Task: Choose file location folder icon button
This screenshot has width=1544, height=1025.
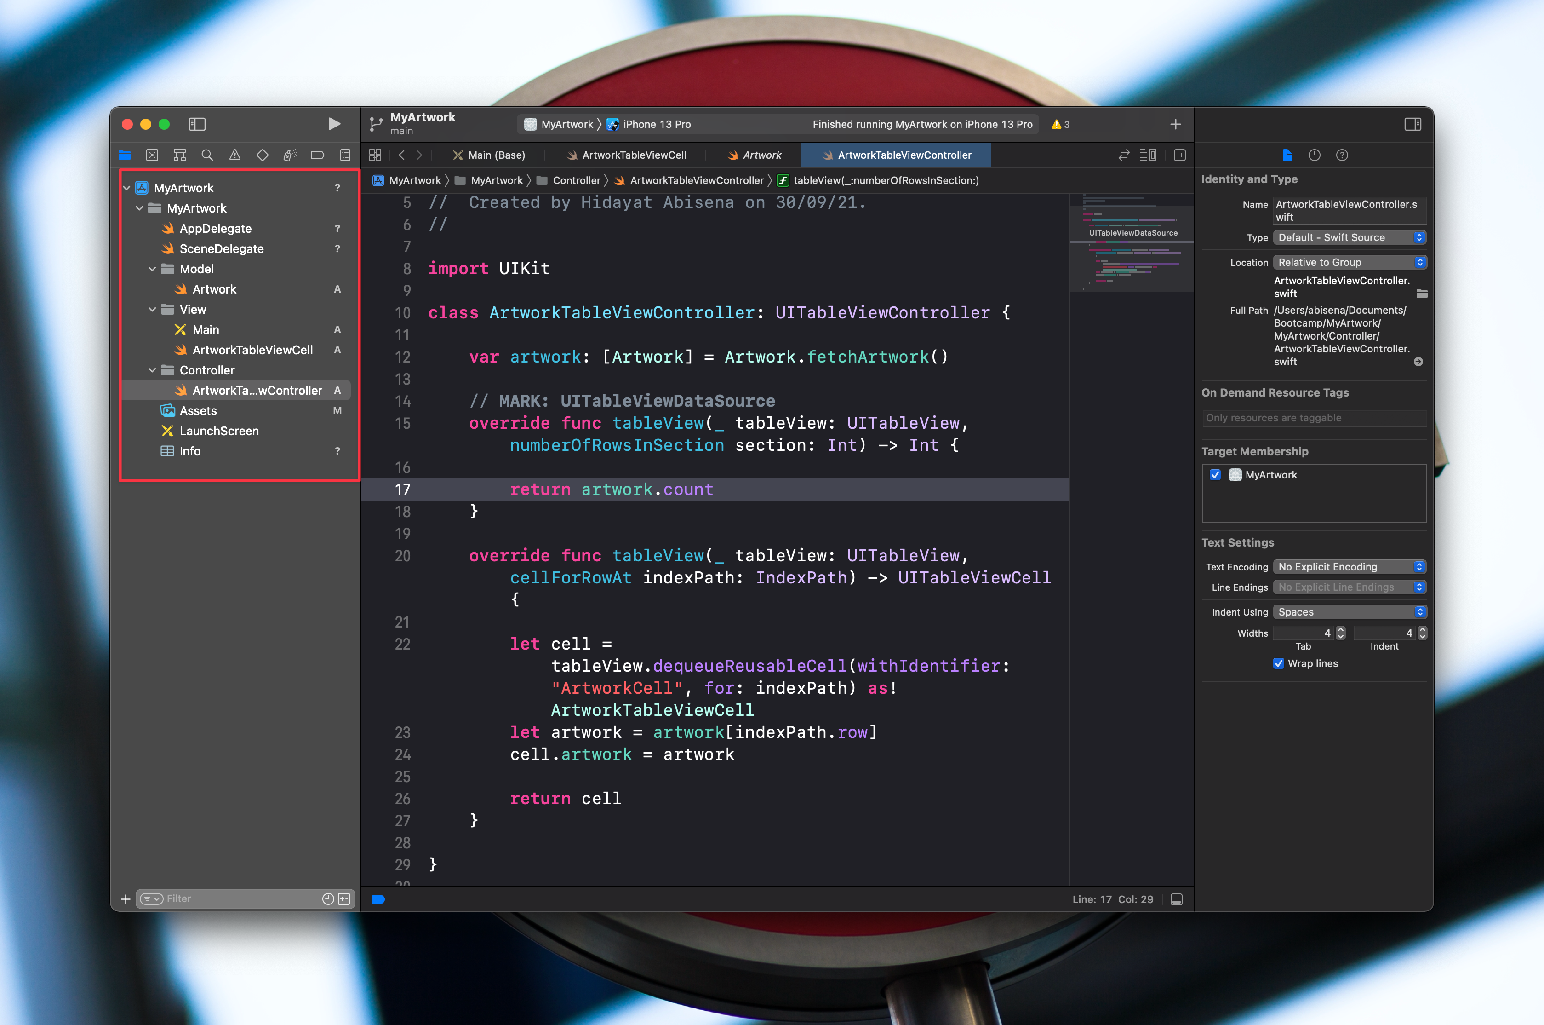Action: (1421, 294)
